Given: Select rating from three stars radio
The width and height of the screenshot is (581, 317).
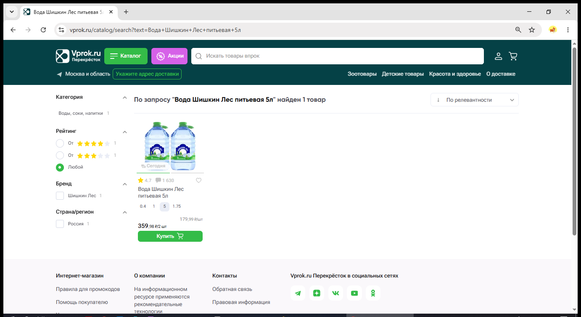Looking at the screenshot, I should (x=60, y=156).
